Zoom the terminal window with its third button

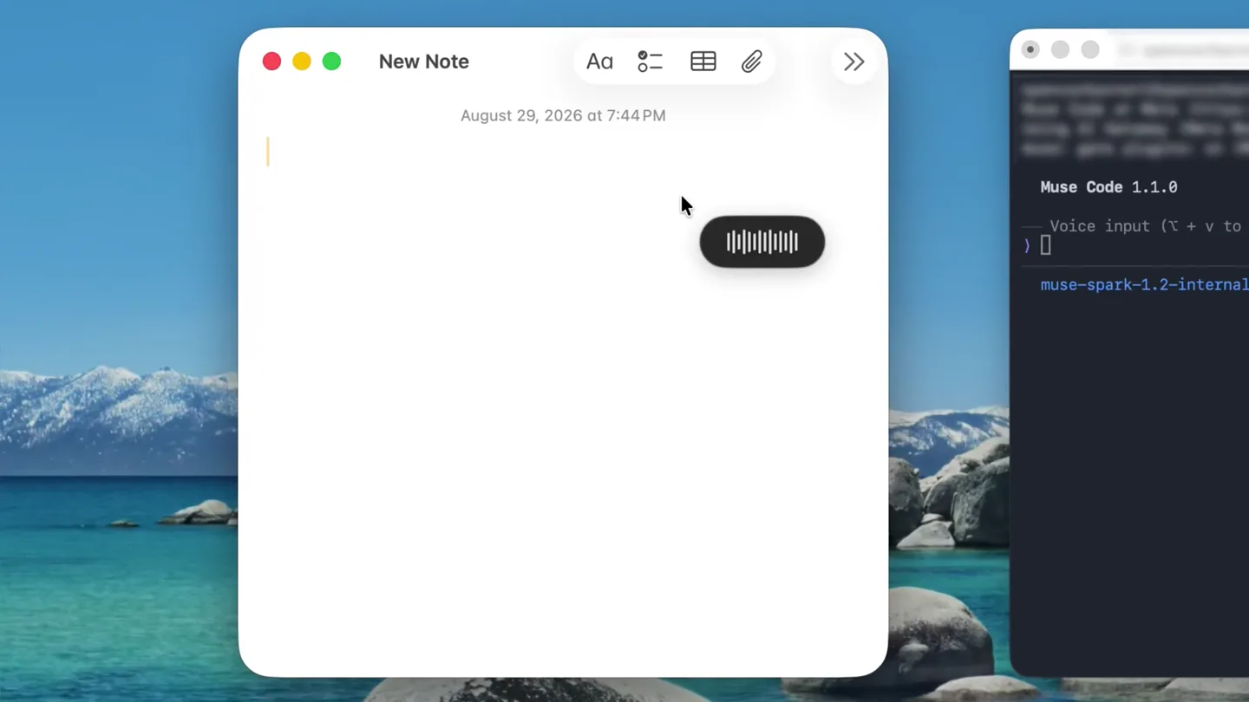pyautogui.click(x=1090, y=49)
